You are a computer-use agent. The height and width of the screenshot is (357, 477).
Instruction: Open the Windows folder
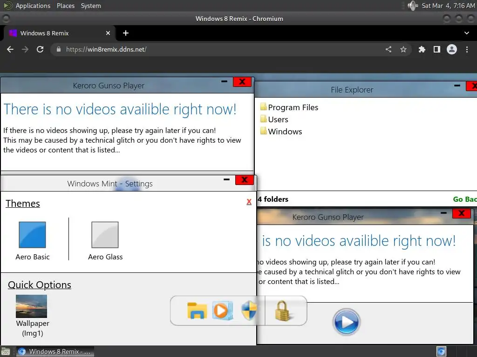click(x=281, y=132)
